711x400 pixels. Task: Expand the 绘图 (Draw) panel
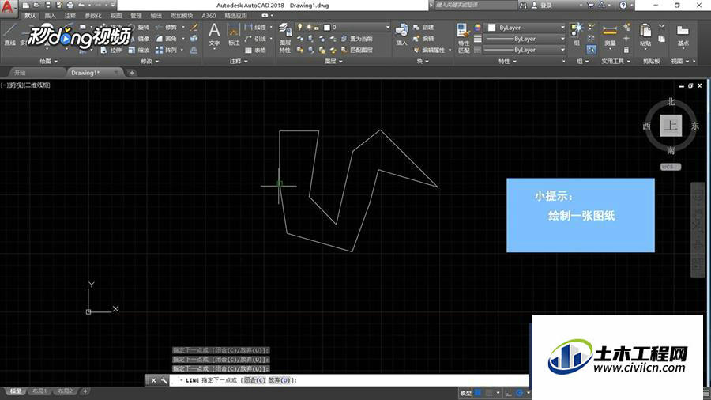48,61
